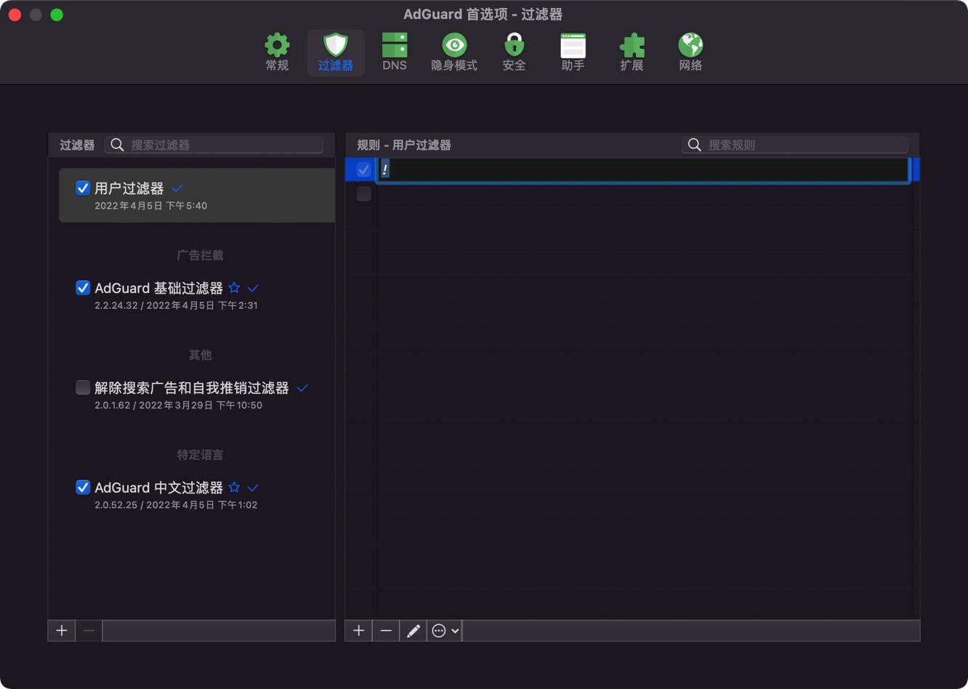Click the checkmark icon beside 解除搜索广告和自我推销过滤器
The height and width of the screenshot is (689, 968).
pyautogui.click(x=302, y=388)
